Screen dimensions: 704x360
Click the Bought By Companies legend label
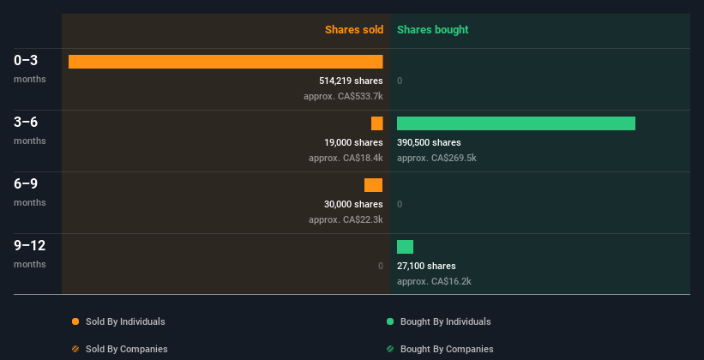[447, 349]
